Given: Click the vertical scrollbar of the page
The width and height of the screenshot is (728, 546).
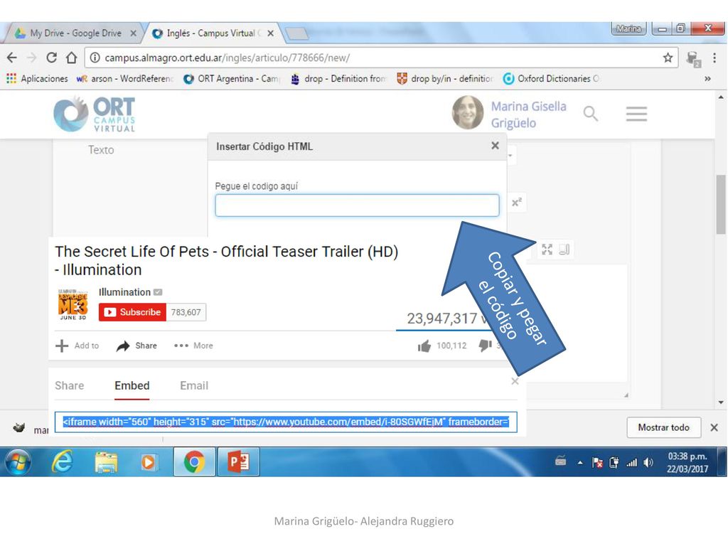Looking at the screenshot, I should (721, 204).
